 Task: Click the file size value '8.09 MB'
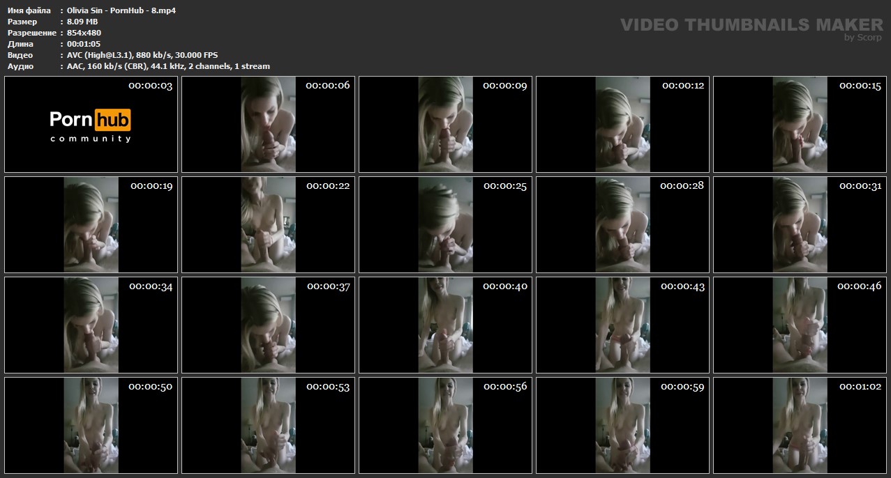click(82, 22)
